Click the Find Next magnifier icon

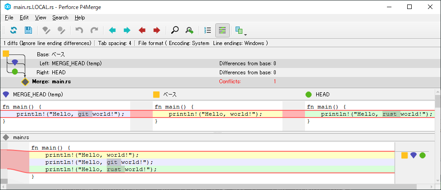click(x=190, y=30)
